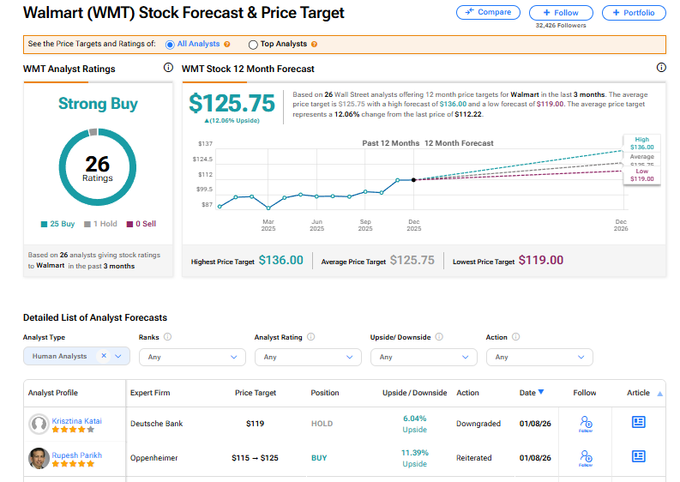Select the All Analysts radio button
The height and width of the screenshot is (482, 680).
pos(170,45)
